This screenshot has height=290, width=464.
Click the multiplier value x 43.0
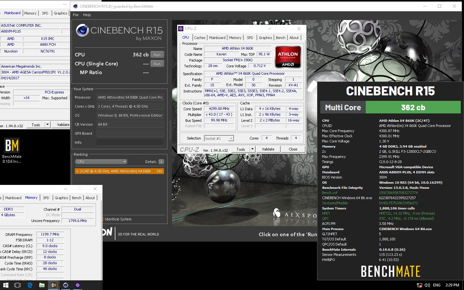[x=219, y=115]
